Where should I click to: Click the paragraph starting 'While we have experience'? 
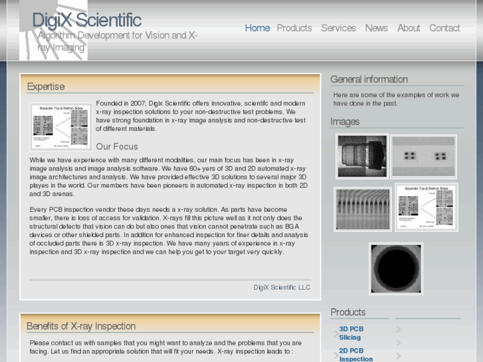(169, 177)
